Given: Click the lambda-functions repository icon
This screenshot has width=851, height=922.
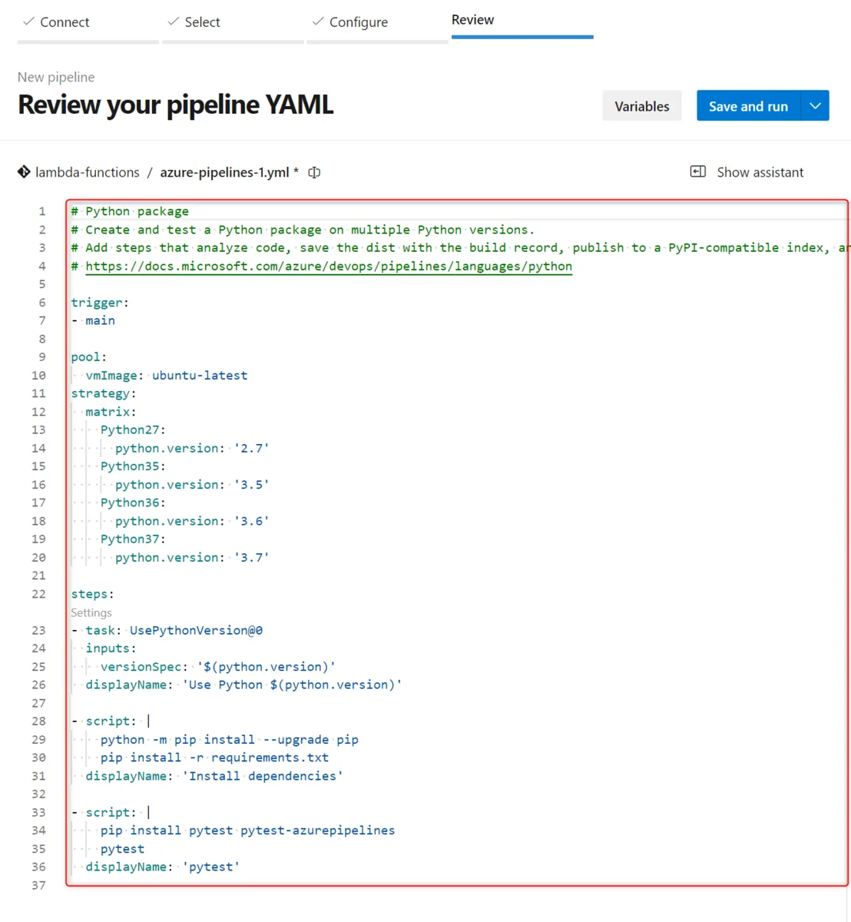Looking at the screenshot, I should click(x=24, y=172).
